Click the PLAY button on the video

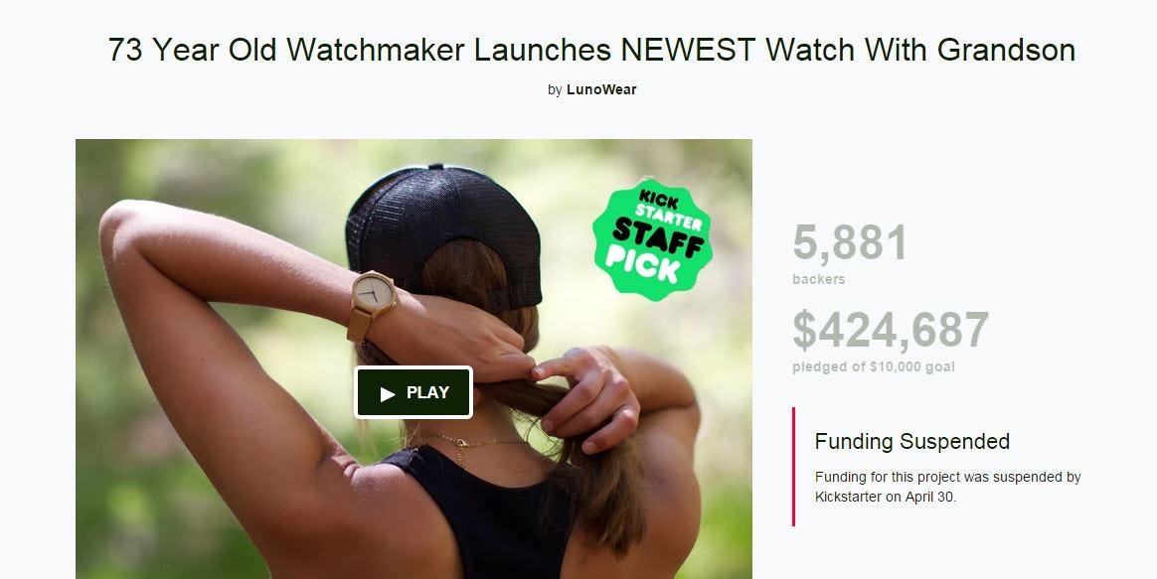(x=413, y=392)
